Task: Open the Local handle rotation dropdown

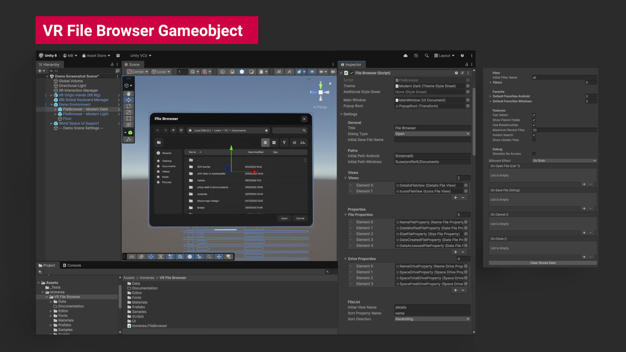Action: (161, 71)
